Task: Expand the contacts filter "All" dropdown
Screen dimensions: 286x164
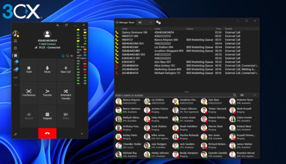Action: coord(248,95)
